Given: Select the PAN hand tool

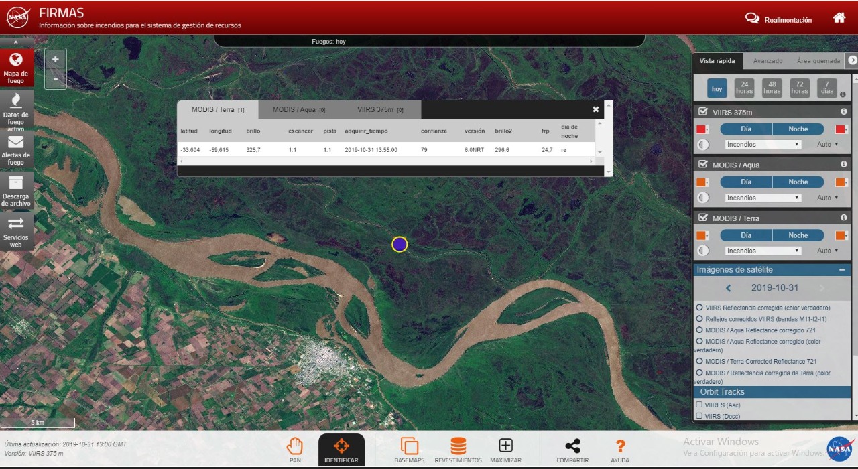Looking at the screenshot, I should [295, 450].
